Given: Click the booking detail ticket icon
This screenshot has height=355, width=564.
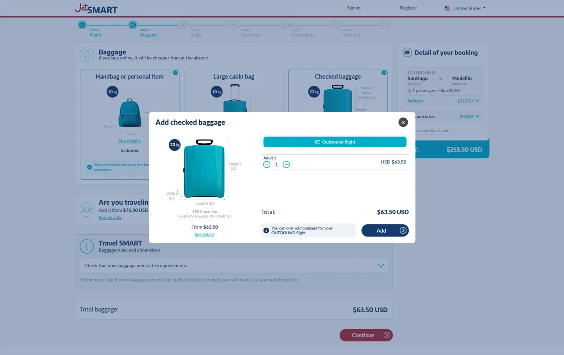Looking at the screenshot, I should pyautogui.click(x=407, y=52).
